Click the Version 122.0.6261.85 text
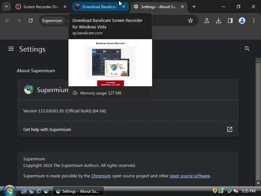Viewport: 261px width, 196px height. pos(65,111)
